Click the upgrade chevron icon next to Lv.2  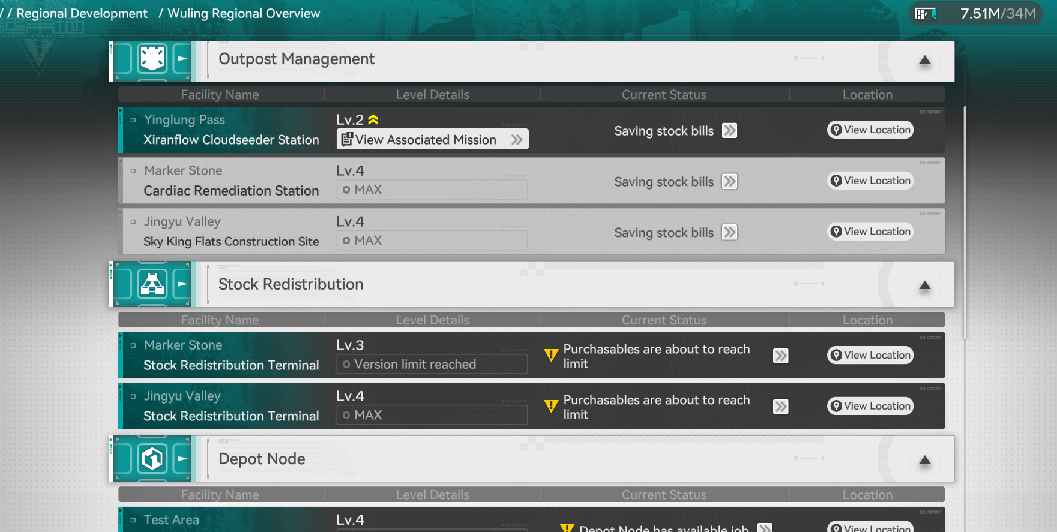373,119
